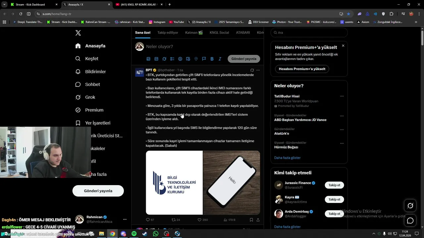The image size is (424, 238).
Task: Open floating chat messages button
Action: 410,220
